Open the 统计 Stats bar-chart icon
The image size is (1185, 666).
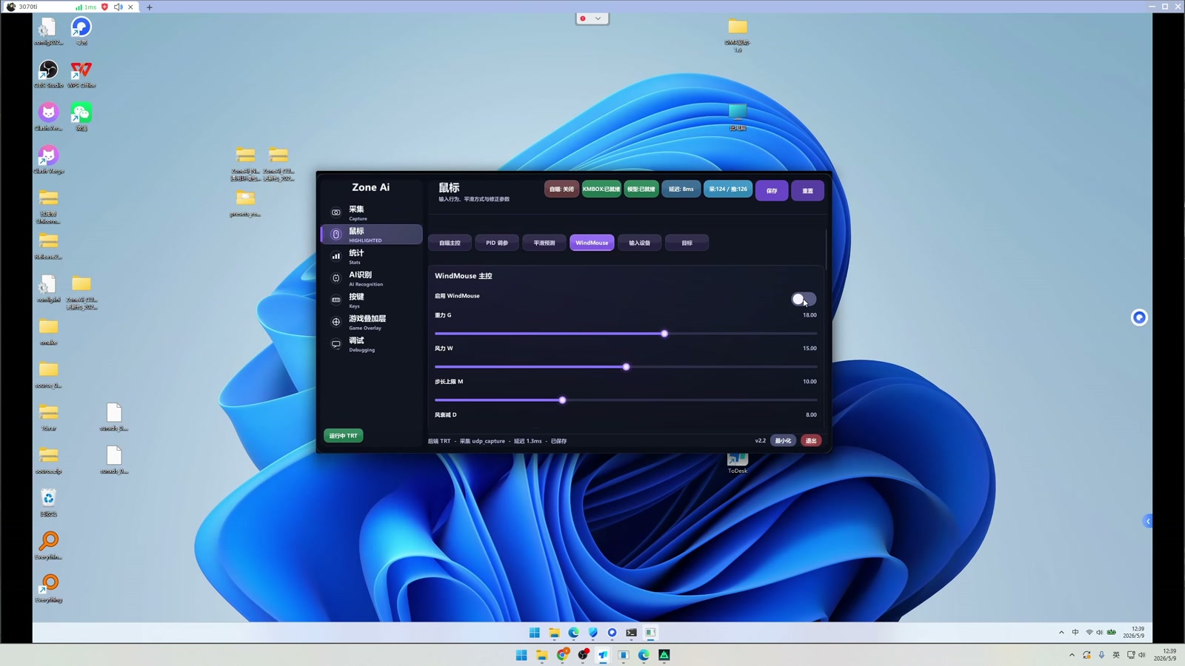pos(336,256)
